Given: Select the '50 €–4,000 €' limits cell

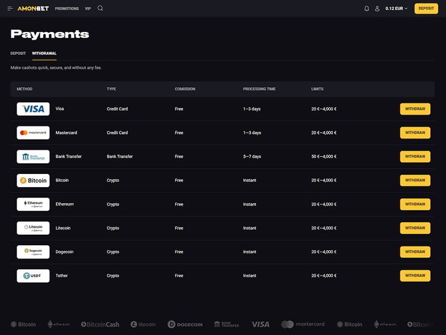Looking at the screenshot, I should click(323, 157).
